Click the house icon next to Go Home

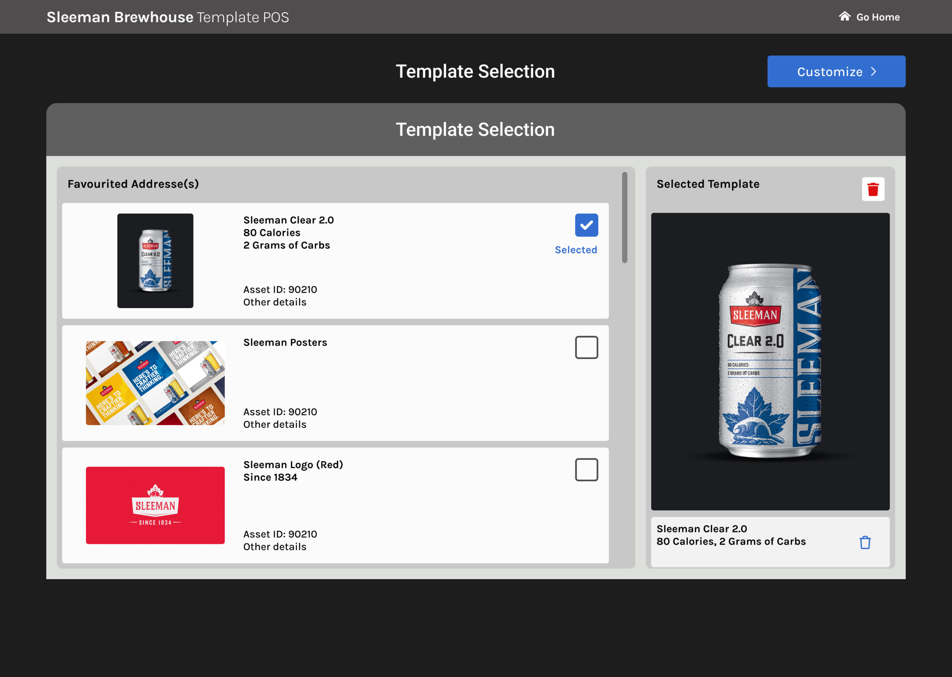(845, 17)
